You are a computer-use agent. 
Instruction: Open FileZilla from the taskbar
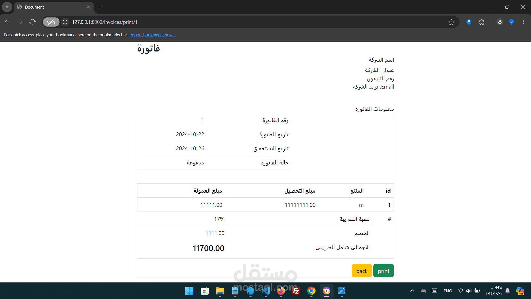pos(296,291)
